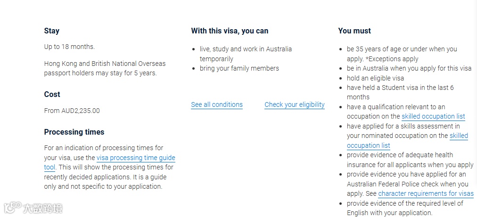This screenshot has width=477, height=217.
Task: Click the live, study and work in Australia bullet
Action: click(x=246, y=54)
